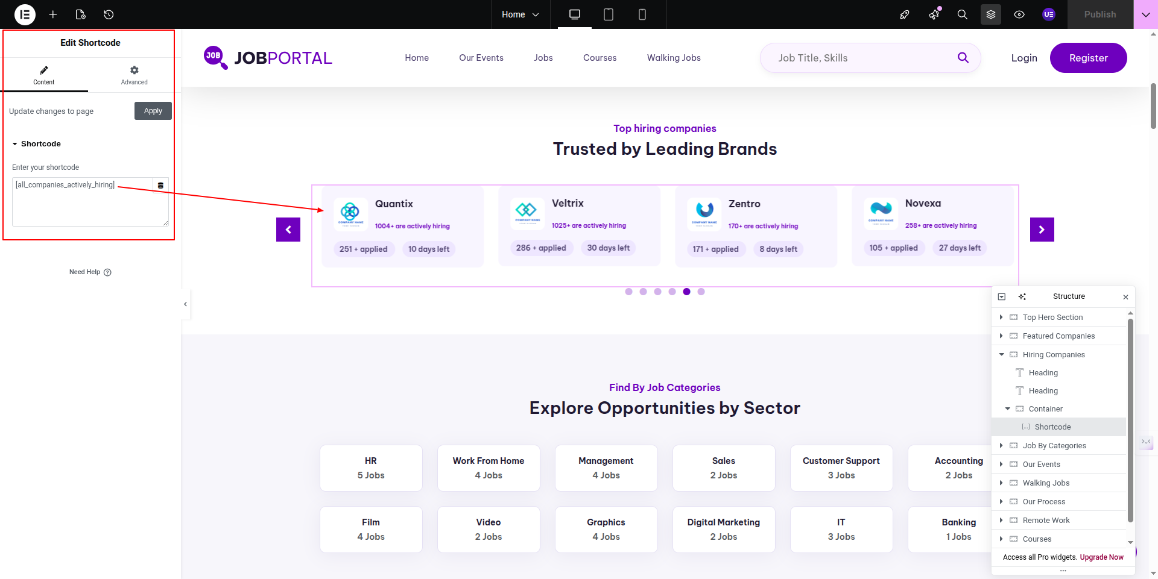Expand the Featured Companies tree item
The width and height of the screenshot is (1158, 579).
[x=1001, y=336]
